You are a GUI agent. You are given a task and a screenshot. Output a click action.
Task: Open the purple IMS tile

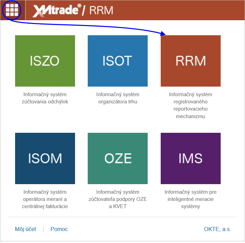(x=191, y=158)
